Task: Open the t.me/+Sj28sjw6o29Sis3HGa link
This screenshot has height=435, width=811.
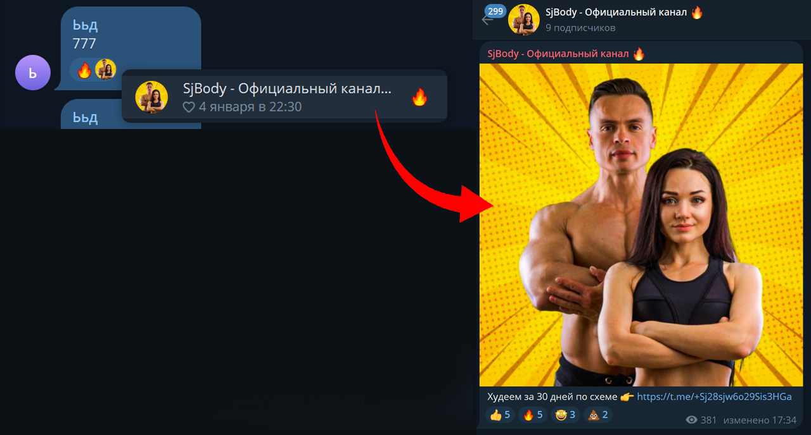Action: (714, 397)
